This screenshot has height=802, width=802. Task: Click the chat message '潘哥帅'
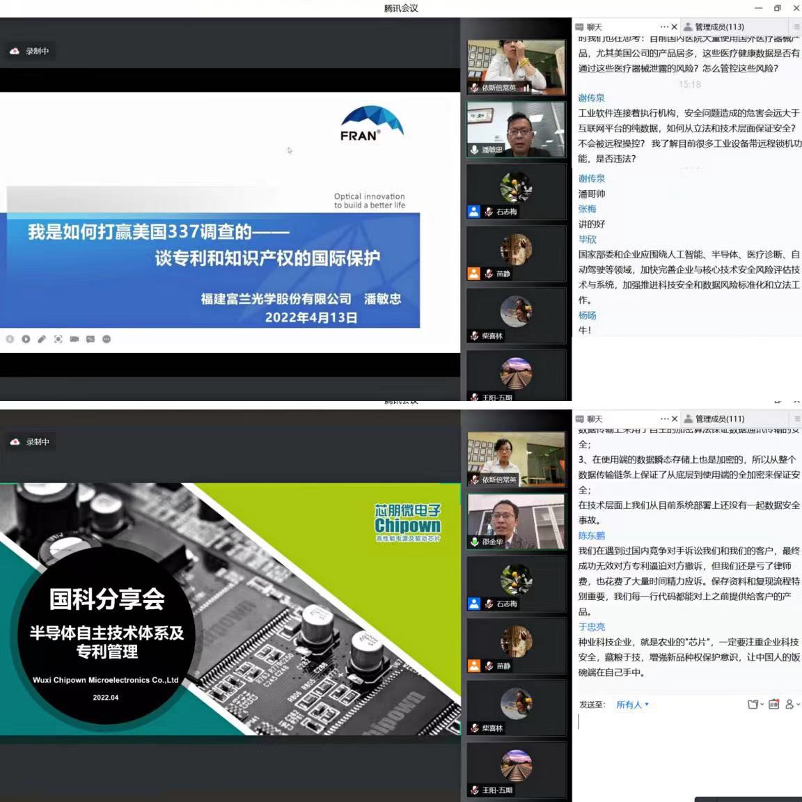coord(592,194)
